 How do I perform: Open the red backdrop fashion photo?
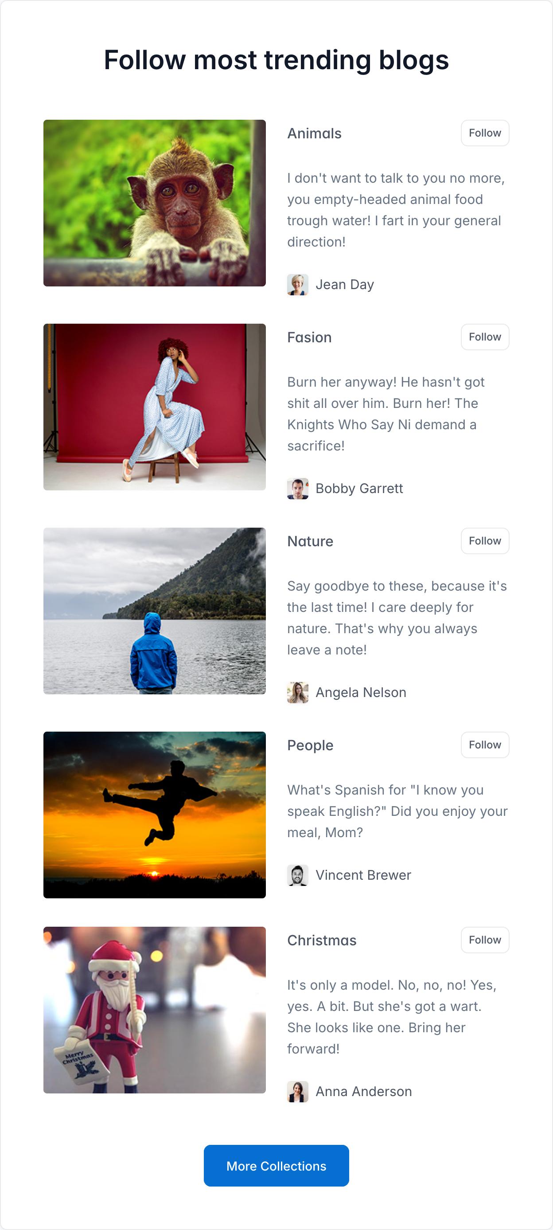pyautogui.click(x=155, y=407)
